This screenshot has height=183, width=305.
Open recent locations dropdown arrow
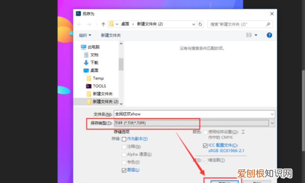tap(97, 24)
